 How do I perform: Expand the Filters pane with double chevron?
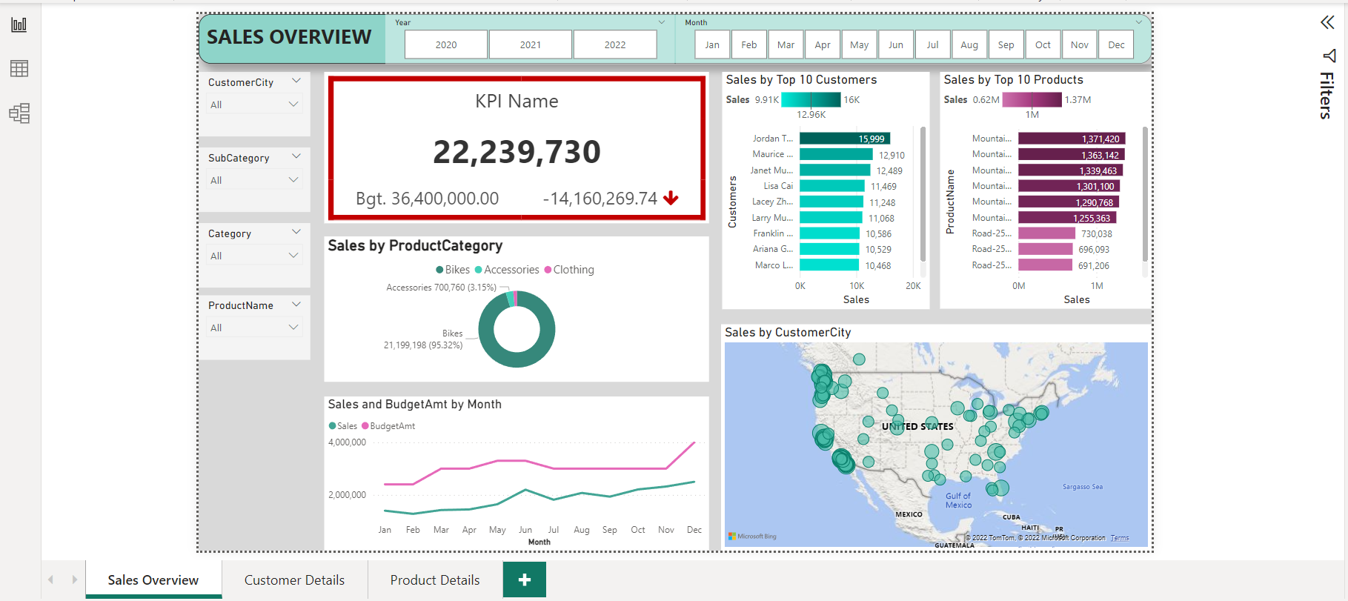[1327, 22]
